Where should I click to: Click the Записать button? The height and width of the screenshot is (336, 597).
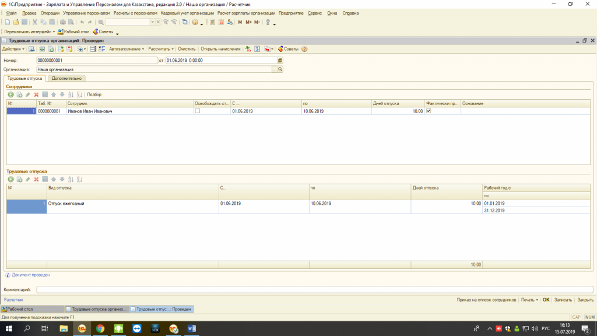(563, 300)
